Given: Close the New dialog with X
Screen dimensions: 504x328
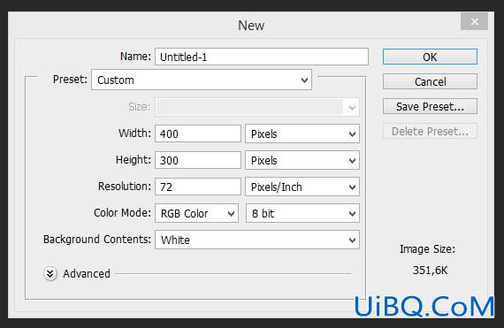Looking at the screenshot, I should point(474,21).
